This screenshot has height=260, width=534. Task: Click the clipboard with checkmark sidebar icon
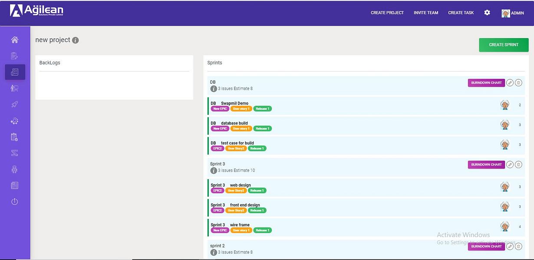click(x=15, y=137)
